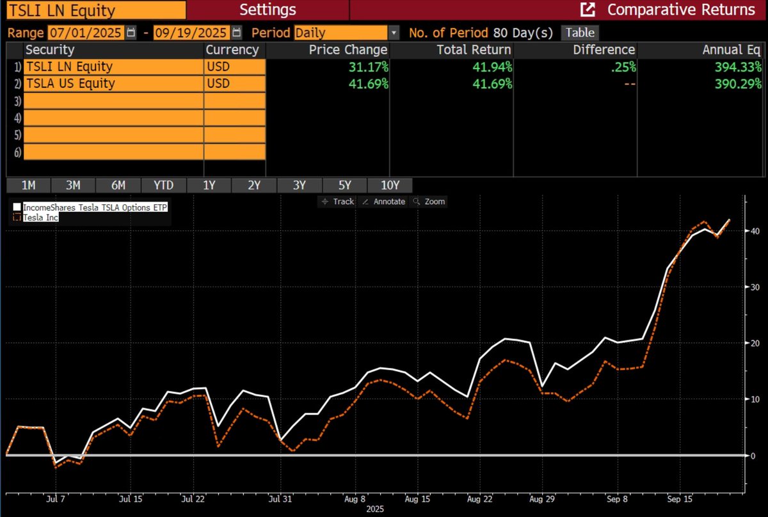The width and height of the screenshot is (768, 517).
Task: Select the 5Y range button
Action: 345,185
